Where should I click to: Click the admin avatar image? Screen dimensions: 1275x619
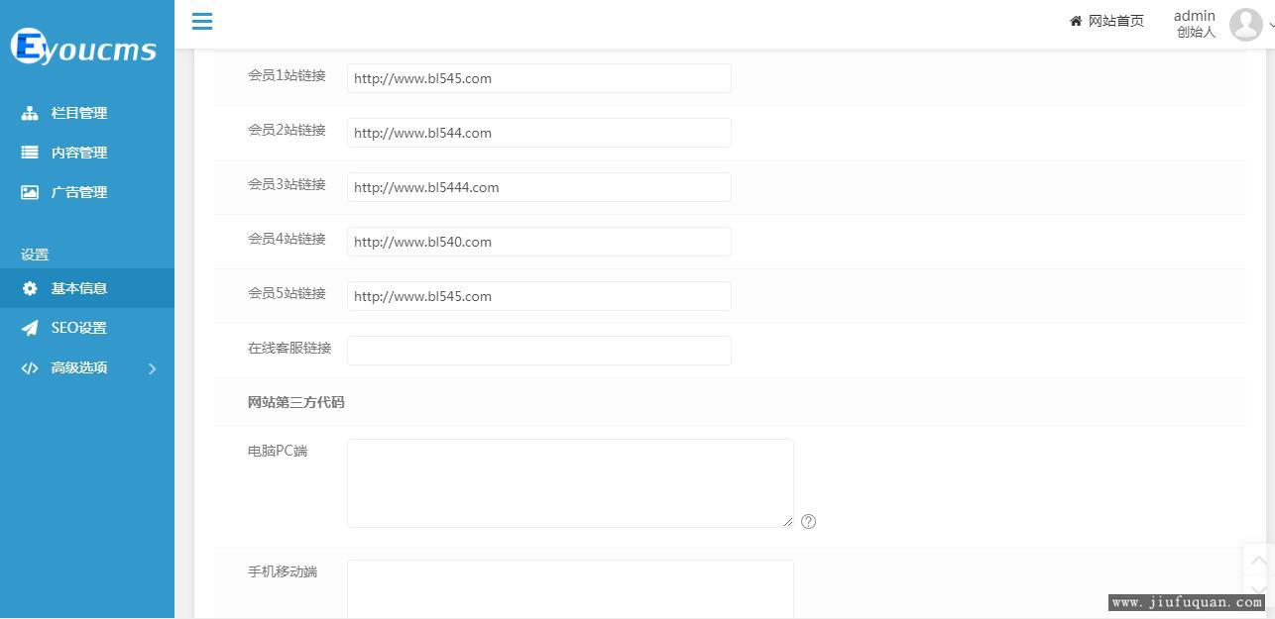[x=1246, y=24]
